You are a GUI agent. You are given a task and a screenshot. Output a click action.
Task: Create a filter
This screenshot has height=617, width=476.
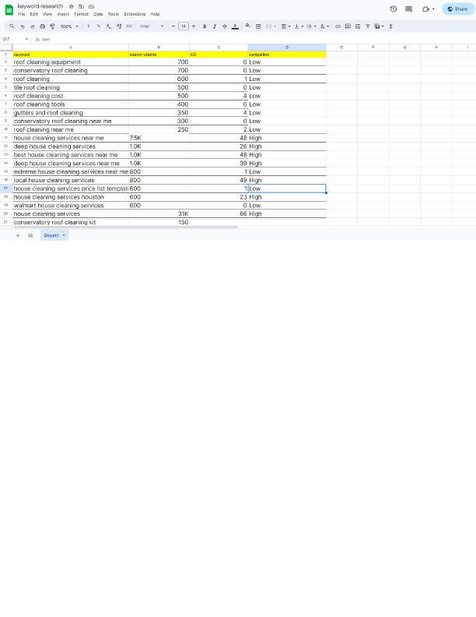click(x=368, y=26)
